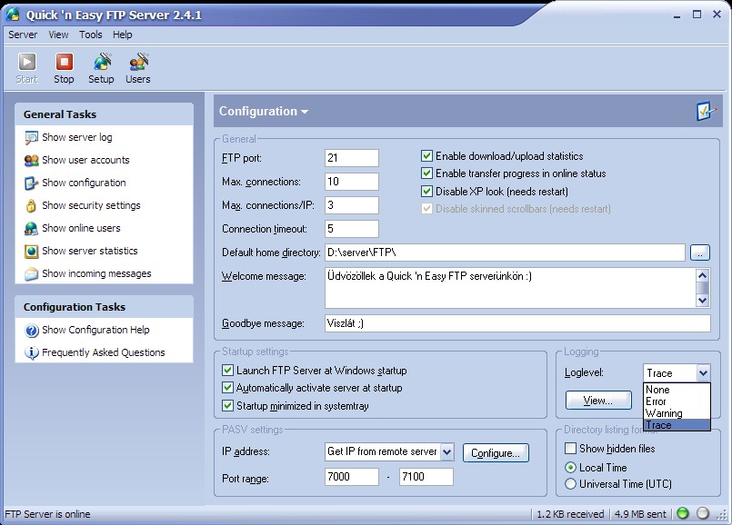The height and width of the screenshot is (525, 732).
Task: Click the incoming messages envelope icon
Action: (31, 273)
